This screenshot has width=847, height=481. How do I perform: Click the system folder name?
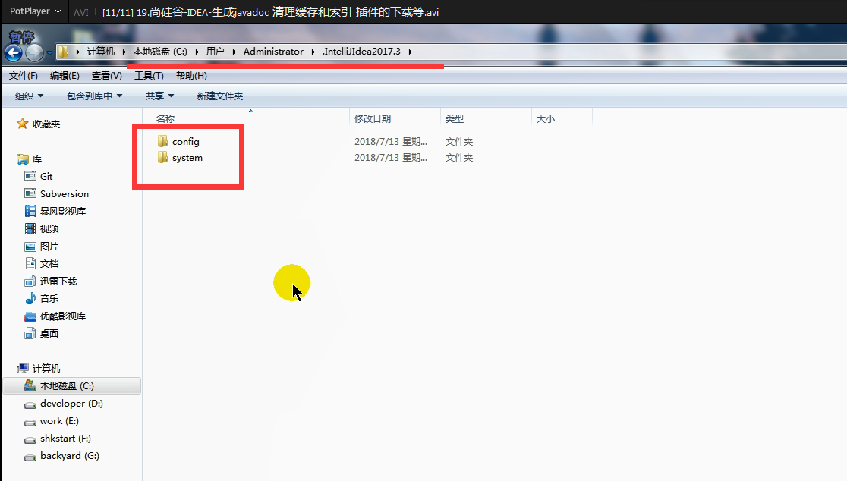pos(187,158)
